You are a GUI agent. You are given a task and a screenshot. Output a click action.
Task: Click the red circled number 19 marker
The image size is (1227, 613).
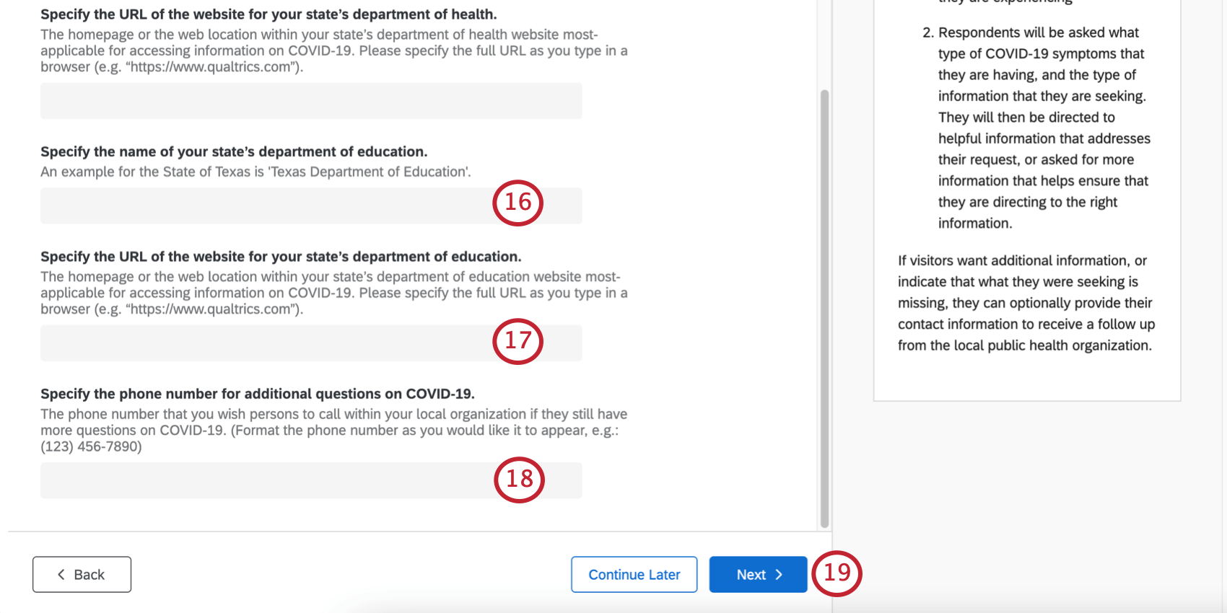click(837, 573)
